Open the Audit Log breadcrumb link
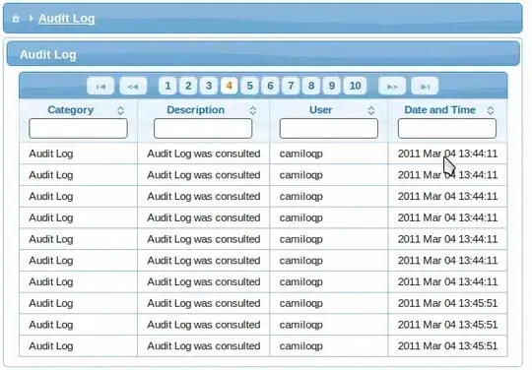The height and width of the screenshot is (370, 532). coord(67,19)
